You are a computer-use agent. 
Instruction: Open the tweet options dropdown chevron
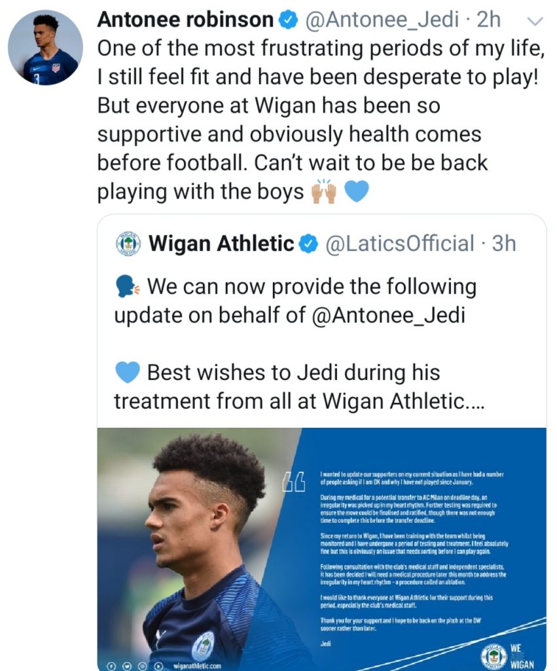535,22
